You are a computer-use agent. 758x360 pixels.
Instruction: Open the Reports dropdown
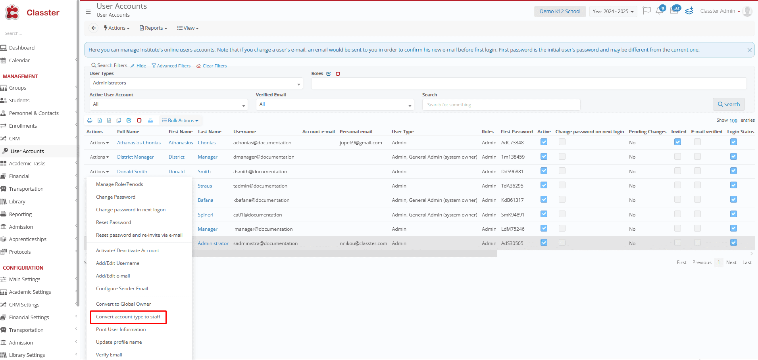coord(154,28)
